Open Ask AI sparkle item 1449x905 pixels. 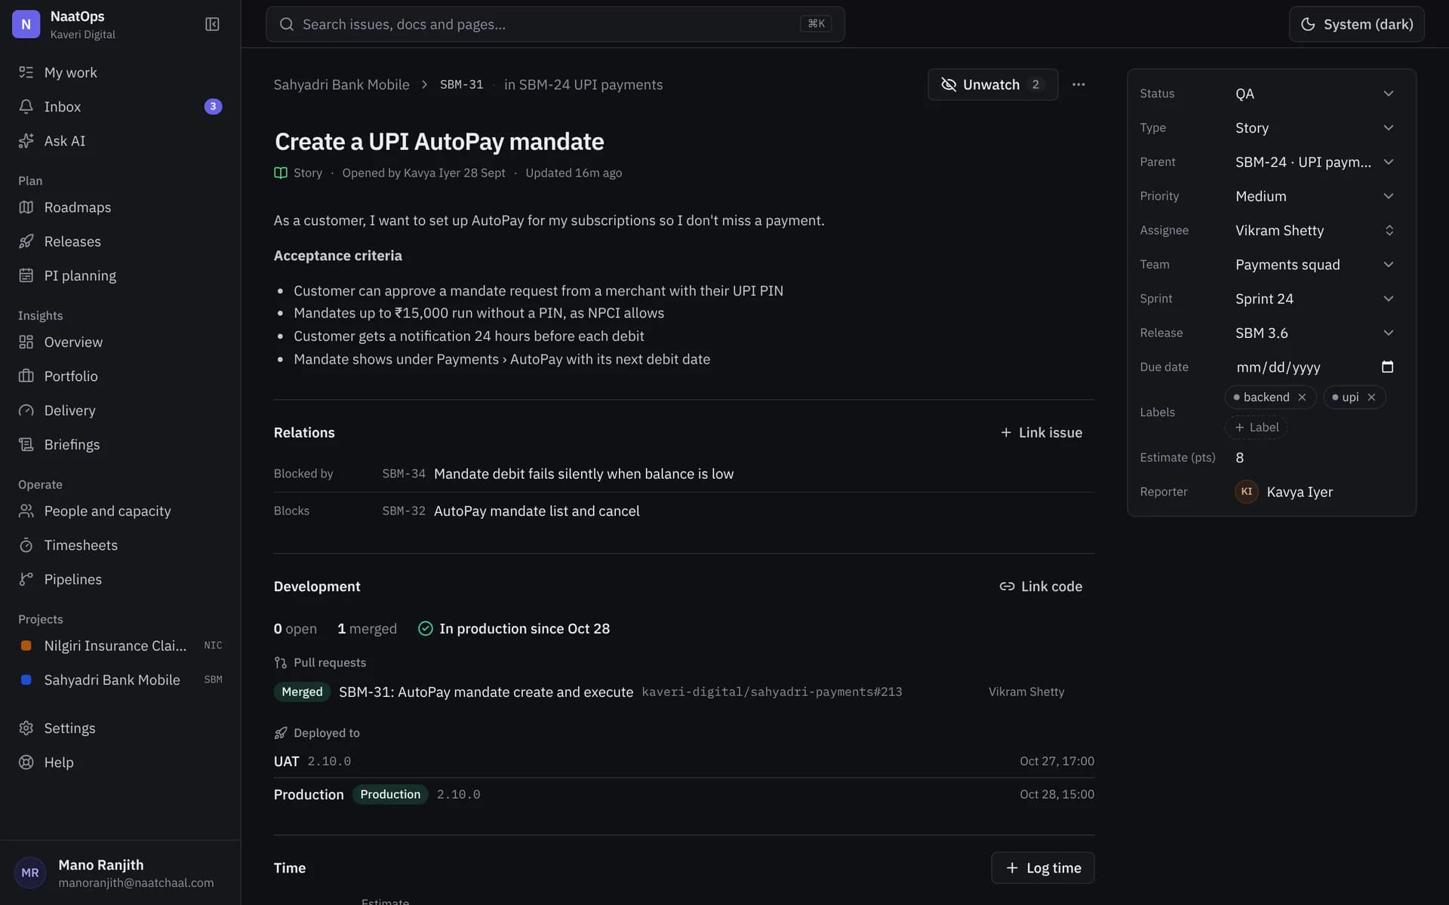click(x=120, y=141)
